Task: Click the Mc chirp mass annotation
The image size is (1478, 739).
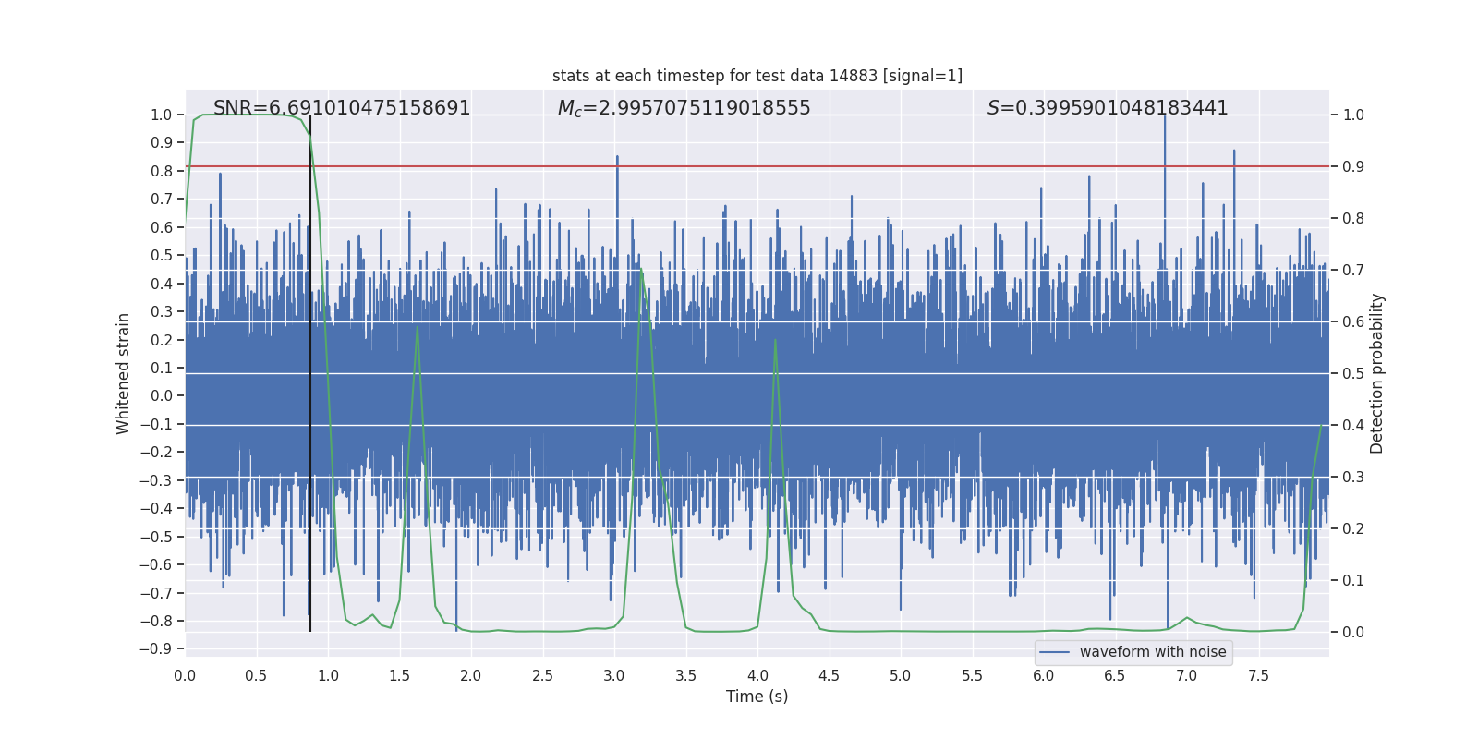Action: (x=684, y=108)
